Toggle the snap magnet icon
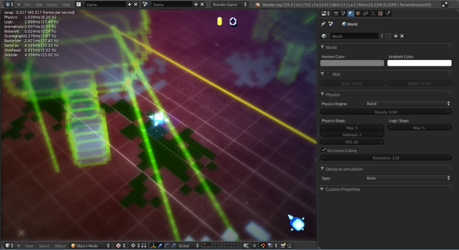459x250 pixels. tap(262, 246)
